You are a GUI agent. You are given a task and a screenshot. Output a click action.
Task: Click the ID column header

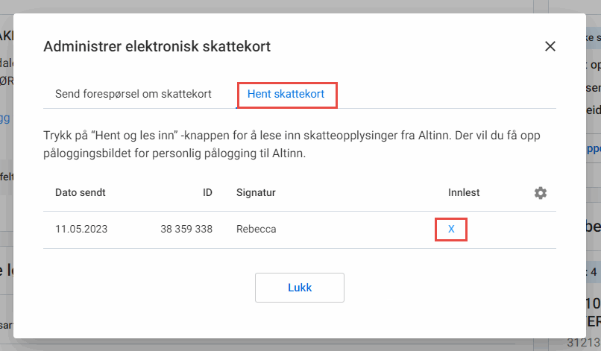[x=207, y=192]
